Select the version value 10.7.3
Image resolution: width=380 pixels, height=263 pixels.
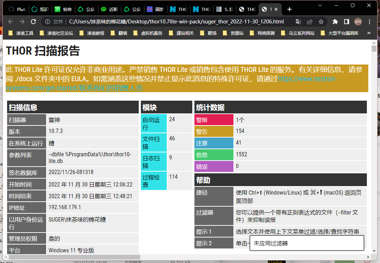tap(55, 131)
